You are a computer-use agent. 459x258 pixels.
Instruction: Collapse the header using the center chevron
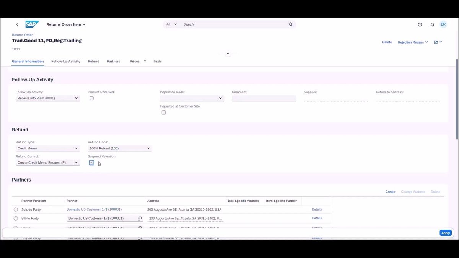tap(228, 54)
